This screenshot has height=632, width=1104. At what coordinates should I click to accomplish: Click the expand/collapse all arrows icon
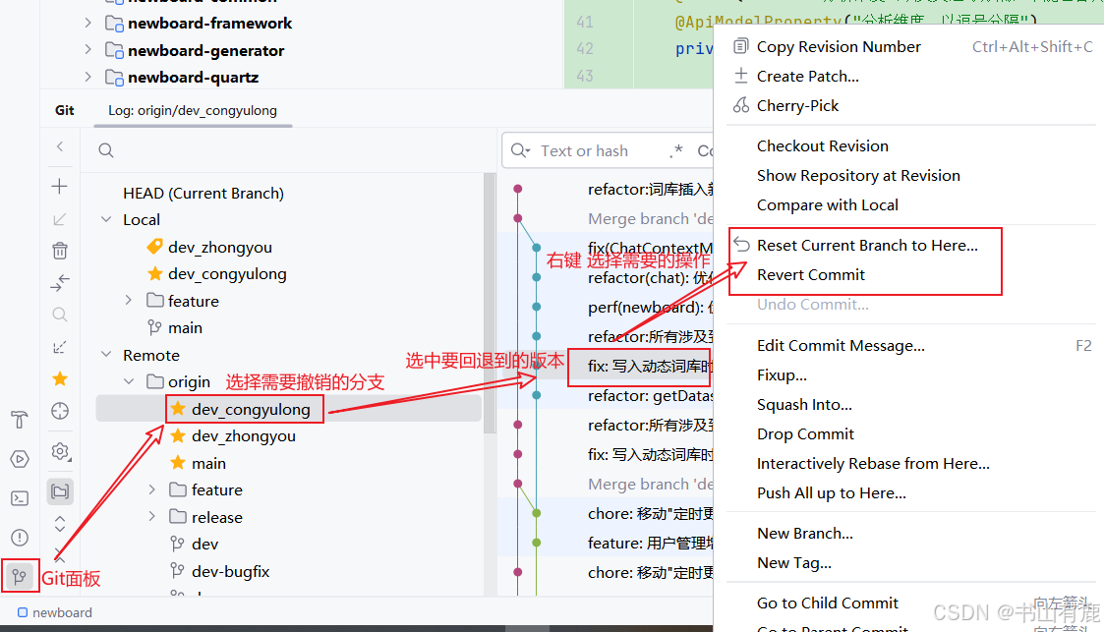(60, 524)
